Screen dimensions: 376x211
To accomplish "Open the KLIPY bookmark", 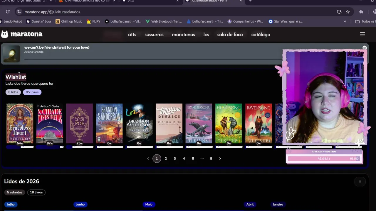I will click(x=94, y=21).
